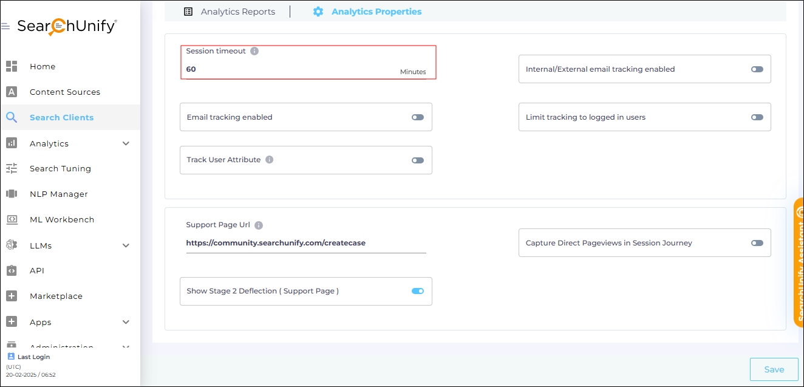Click the Search Clients magnifier icon

[x=12, y=117]
